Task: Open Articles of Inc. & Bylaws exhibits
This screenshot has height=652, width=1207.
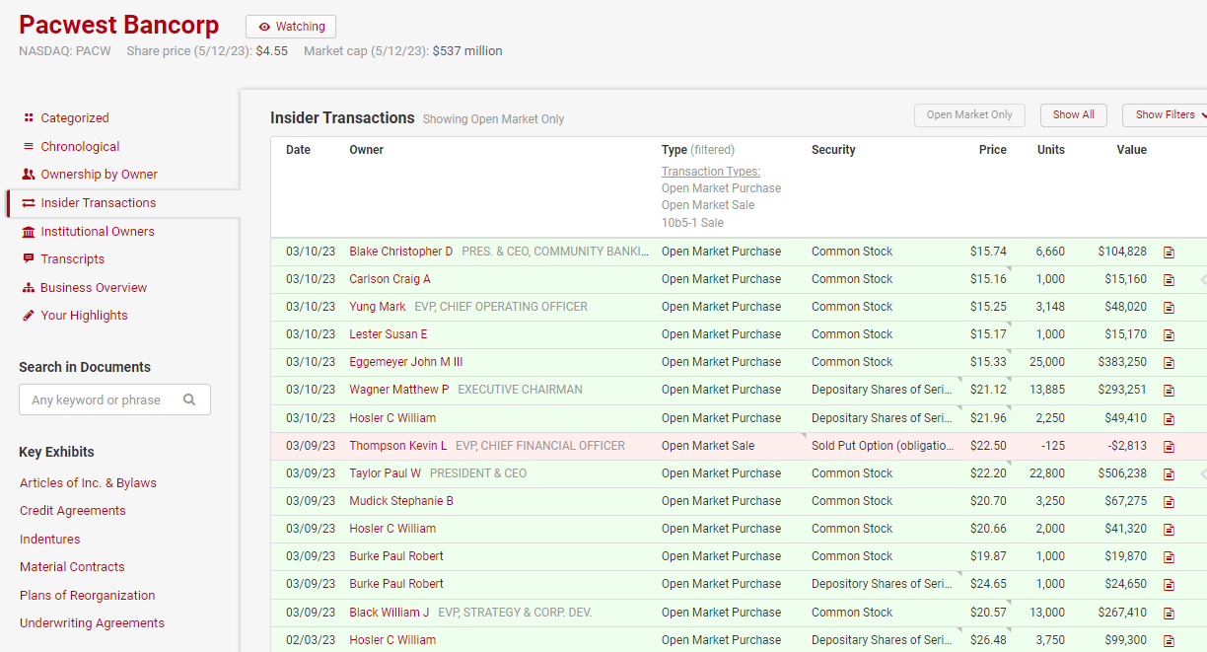Action: click(88, 482)
